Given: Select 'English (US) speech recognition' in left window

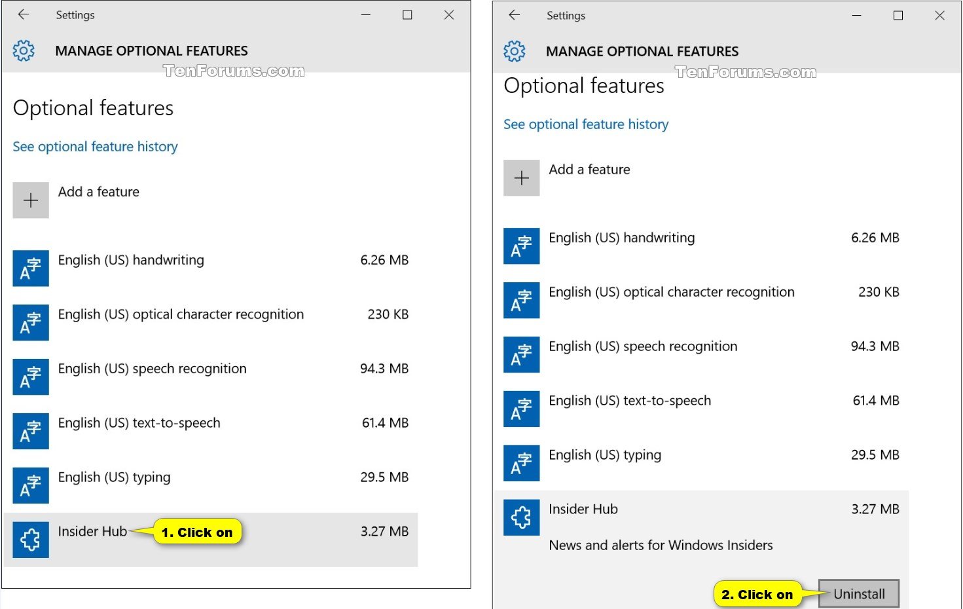Looking at the screenshot, I should [152, 369].
